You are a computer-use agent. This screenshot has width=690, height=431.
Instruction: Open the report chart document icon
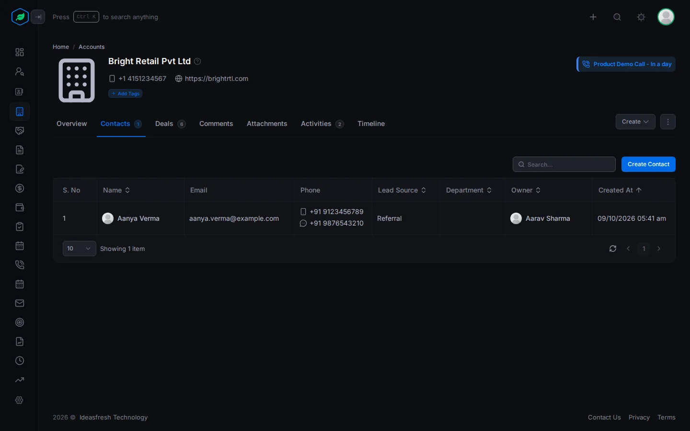[20, 341]
